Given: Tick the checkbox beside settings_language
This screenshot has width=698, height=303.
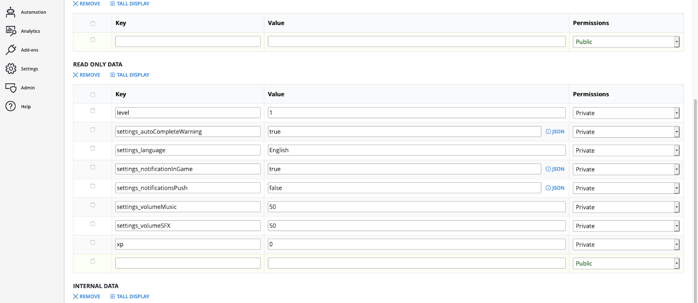Looking at the screenshot, I should pos(92,148).
